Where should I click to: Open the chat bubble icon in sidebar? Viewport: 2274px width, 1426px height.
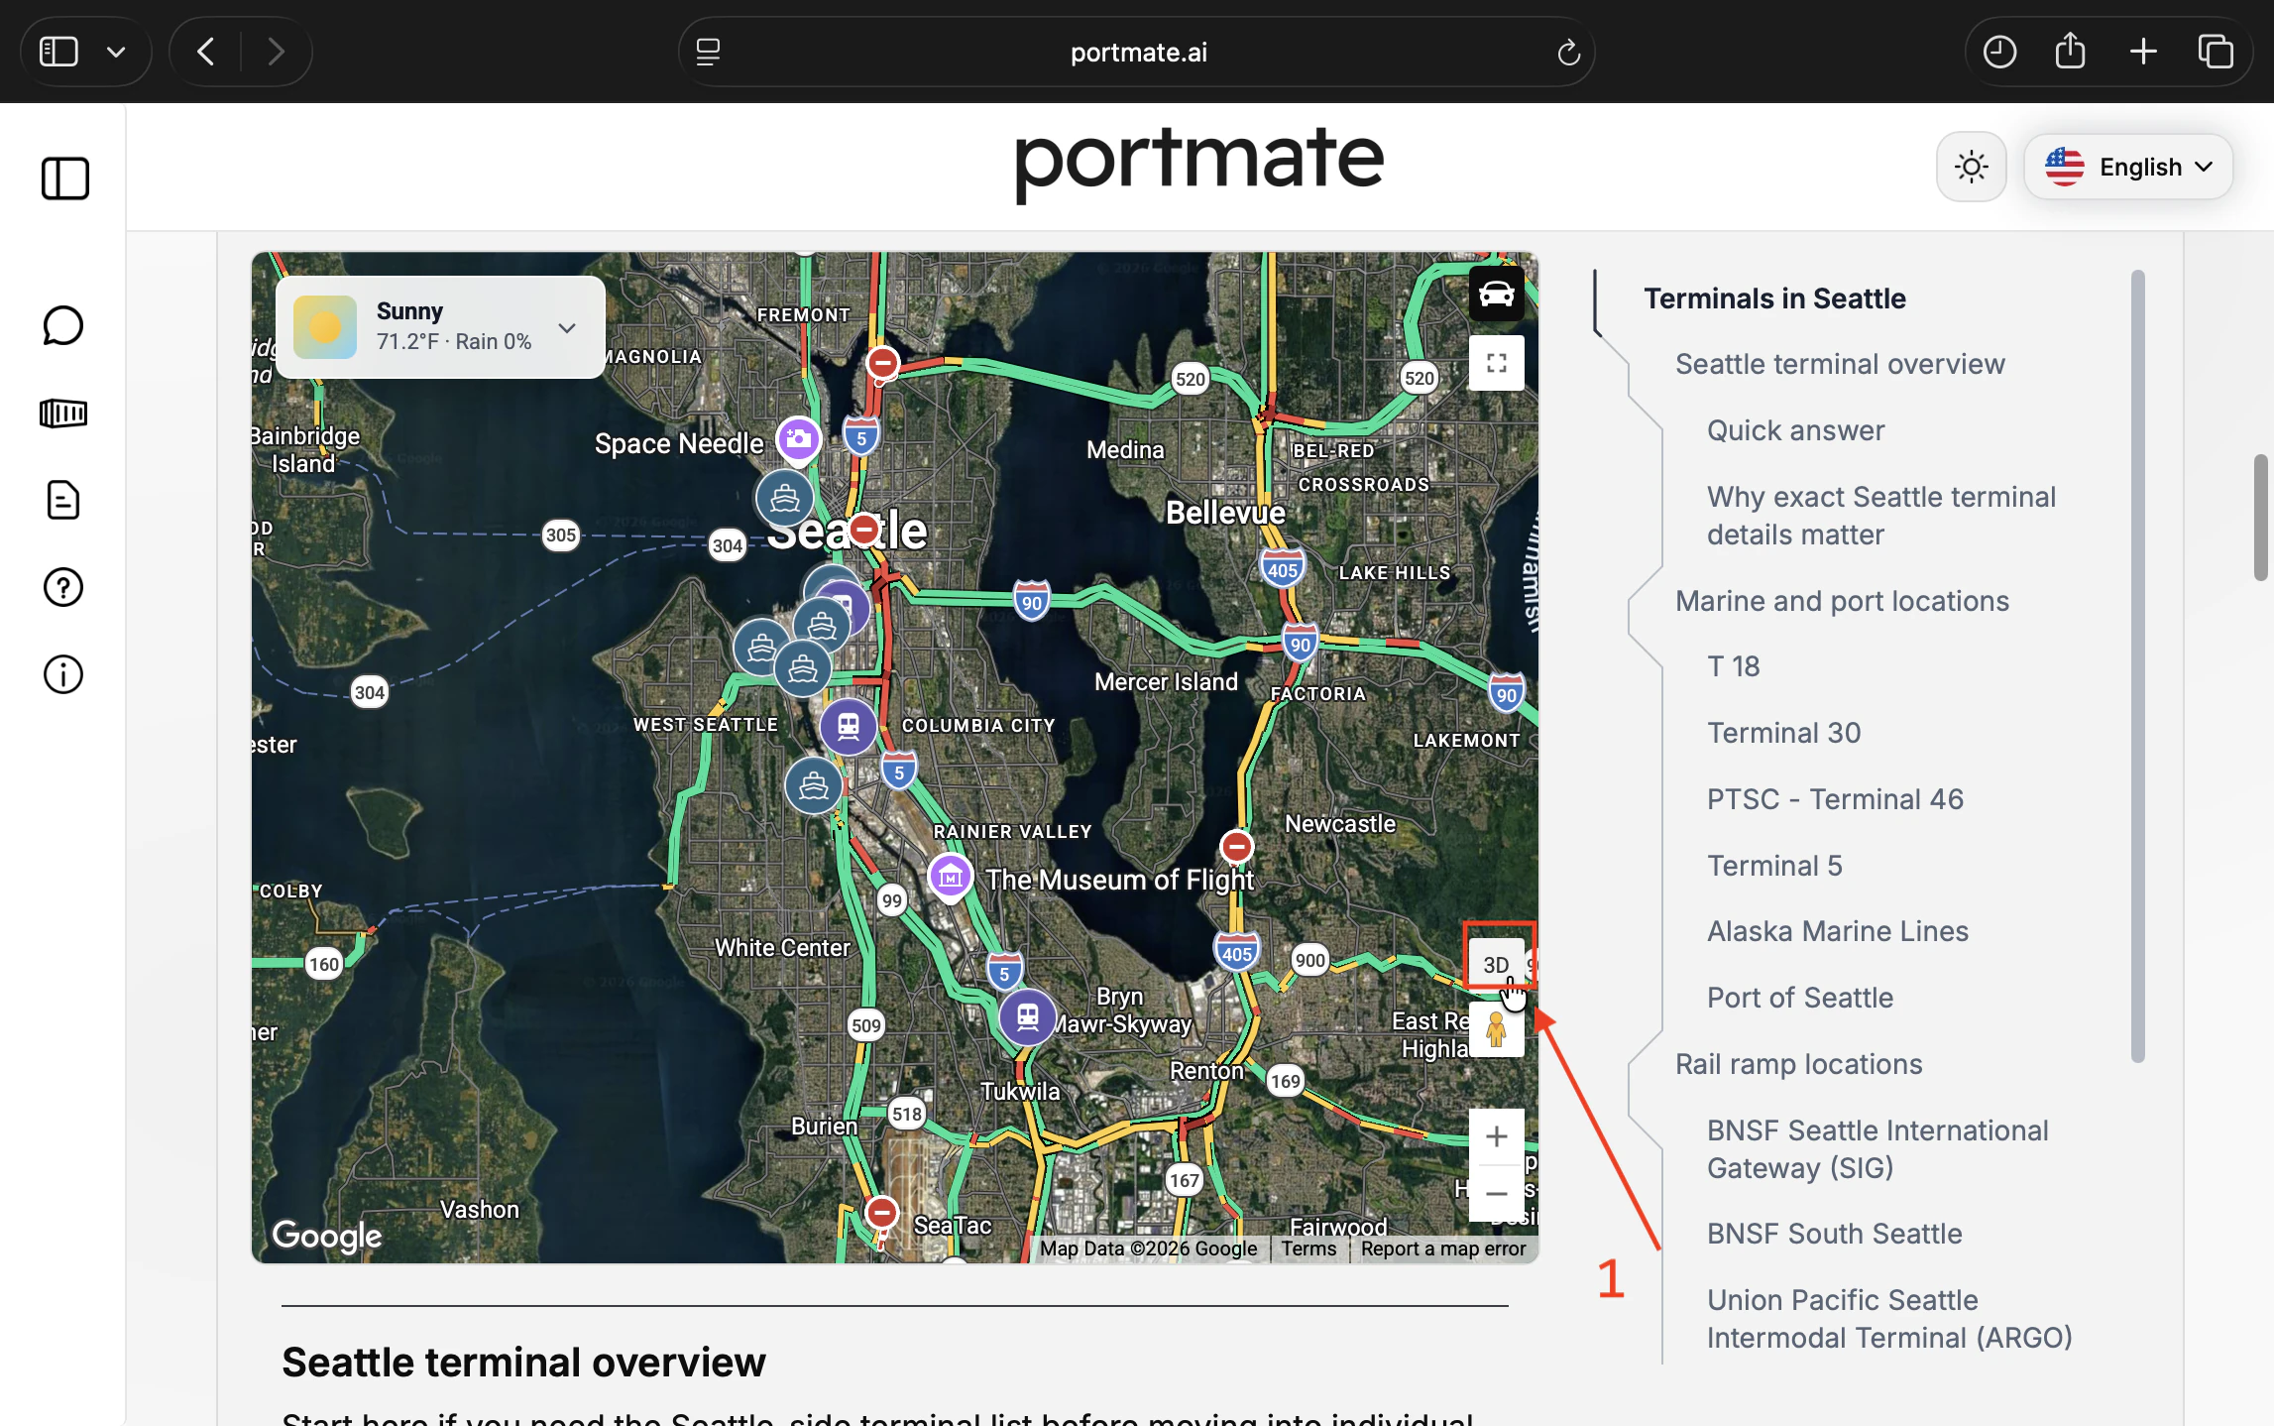(x=63, y=325)
